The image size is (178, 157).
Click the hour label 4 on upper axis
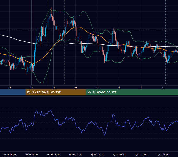pos(163,88)
